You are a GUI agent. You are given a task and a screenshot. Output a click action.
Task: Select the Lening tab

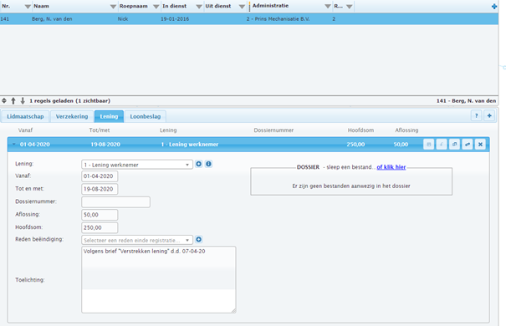pos(109,116)
